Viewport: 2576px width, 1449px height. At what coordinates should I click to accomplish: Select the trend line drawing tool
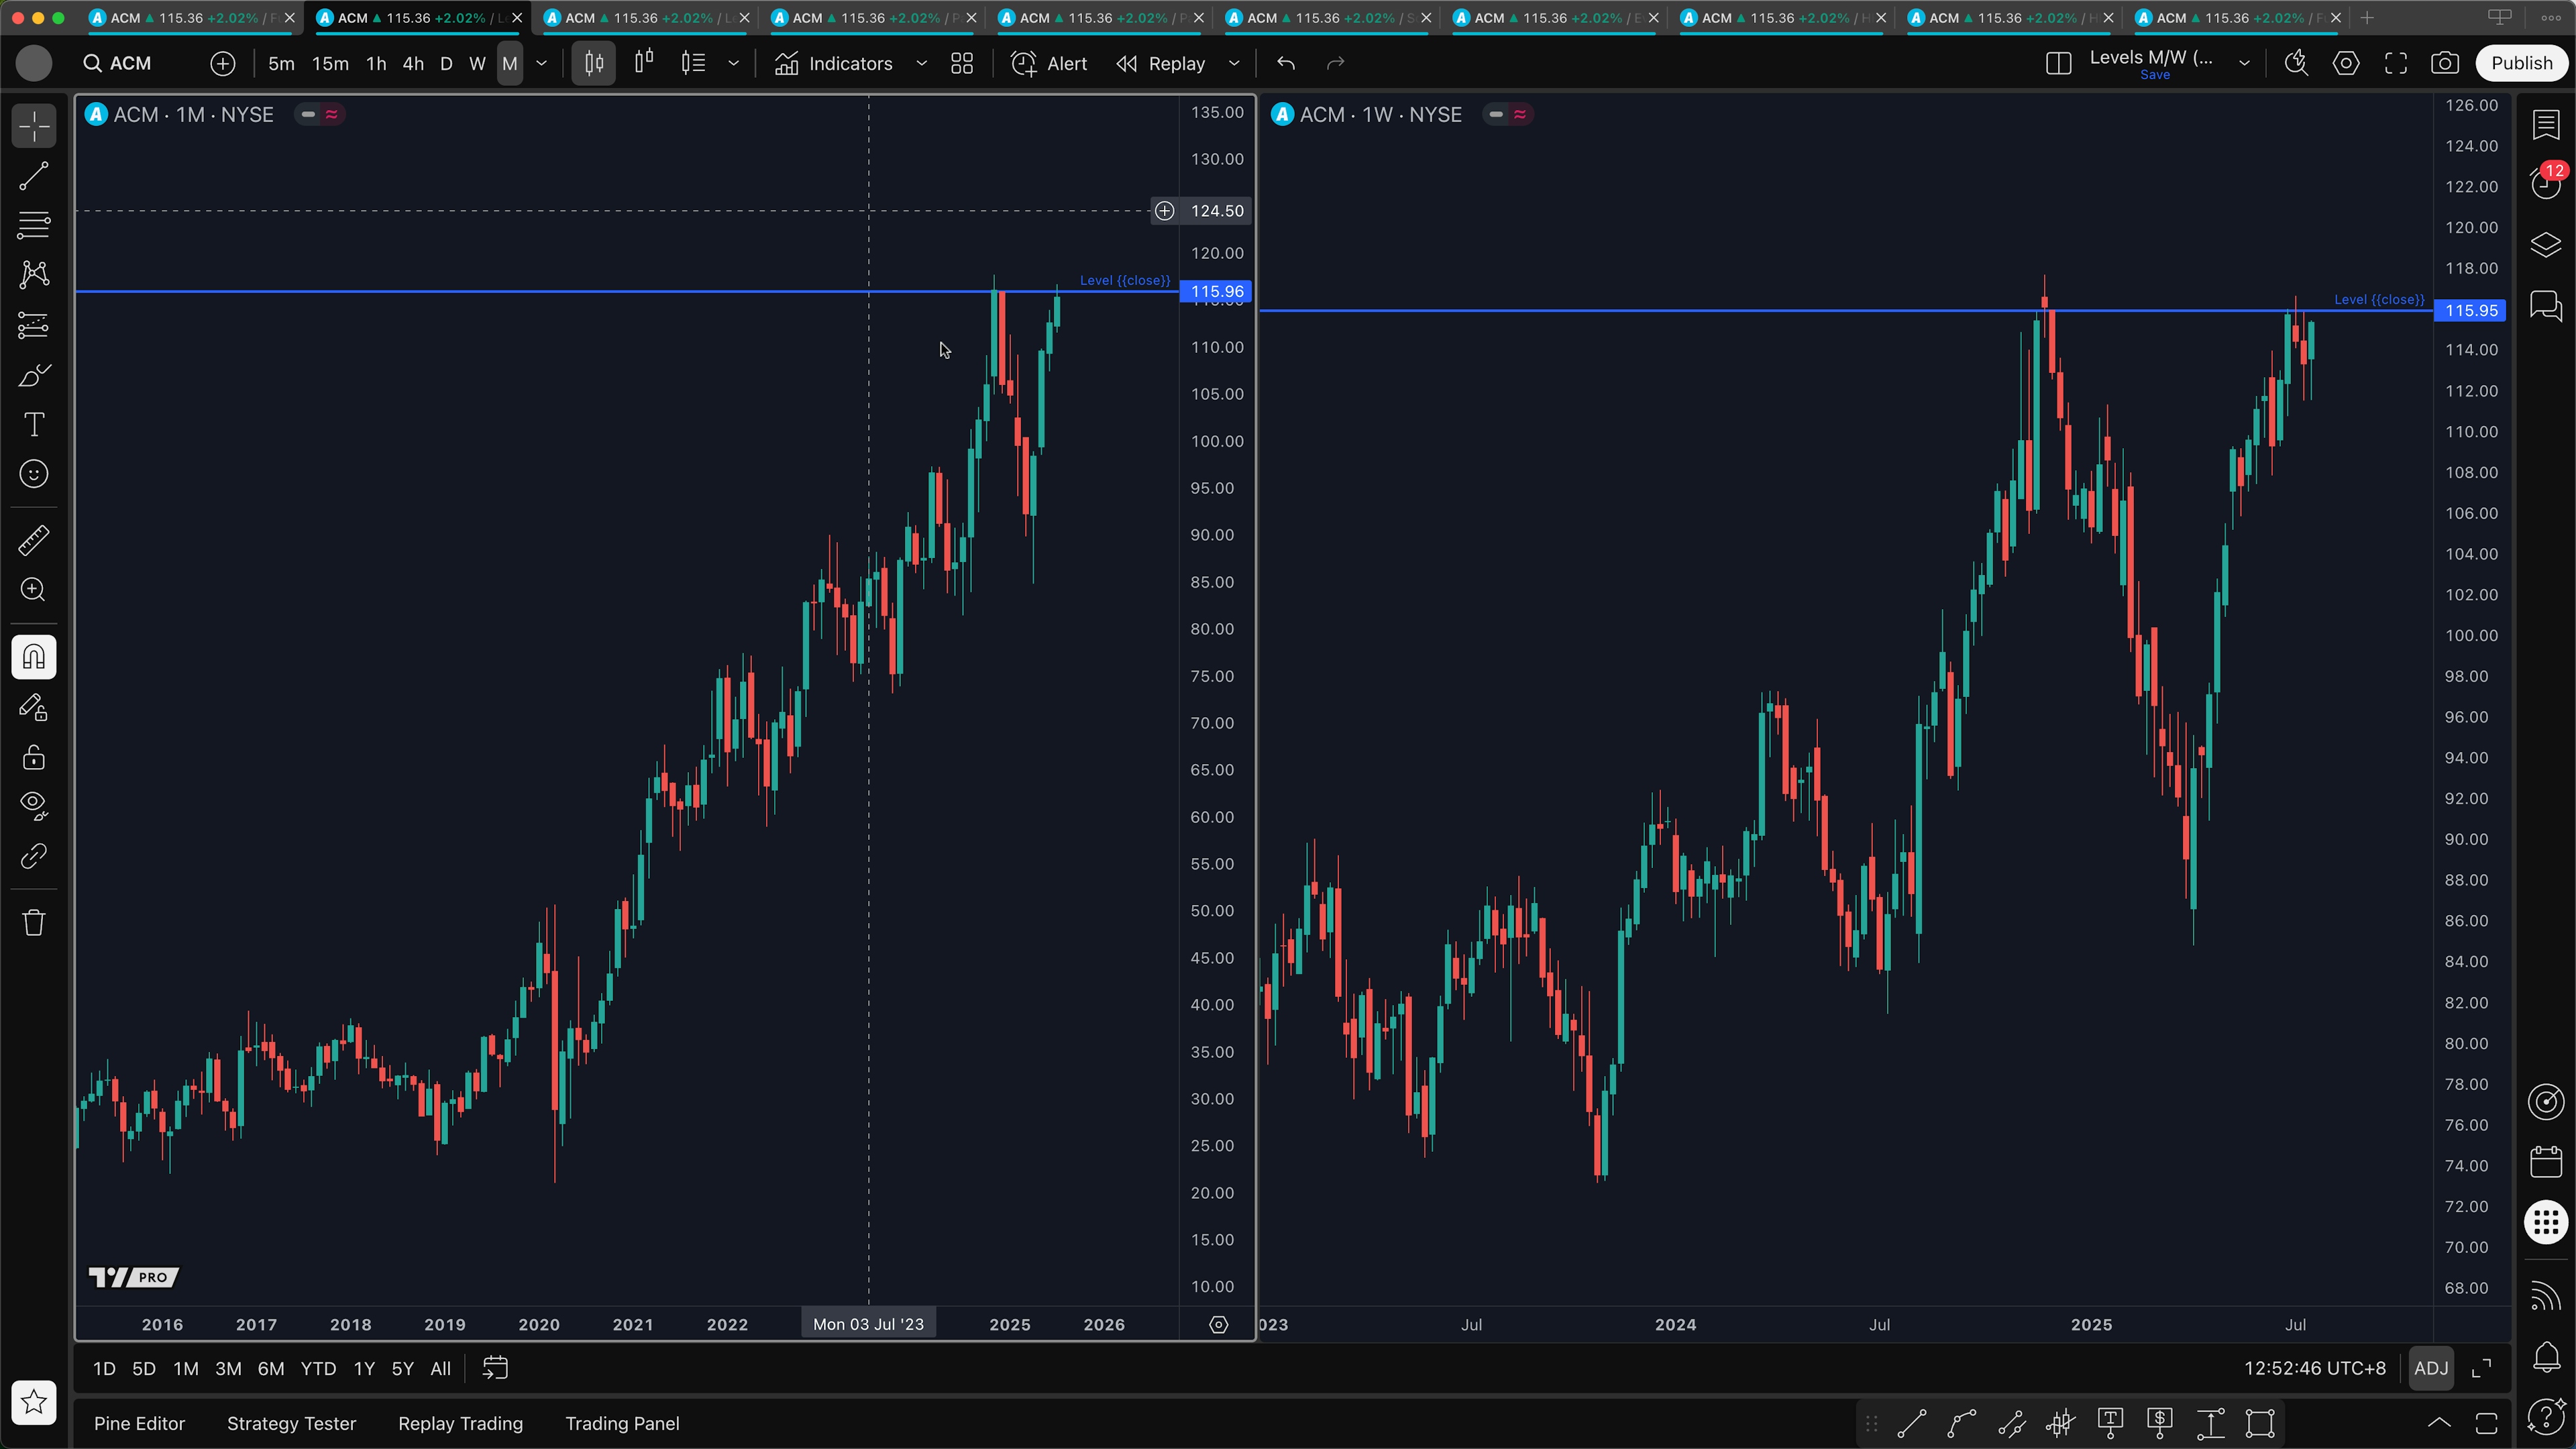point(34,177)
